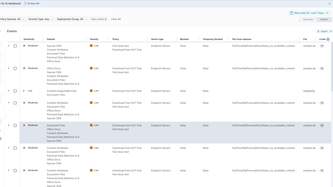The image size is (333, 187).
Task: Switch to the Overview tab
Action: pyautogui.click(x=308, y=19)
